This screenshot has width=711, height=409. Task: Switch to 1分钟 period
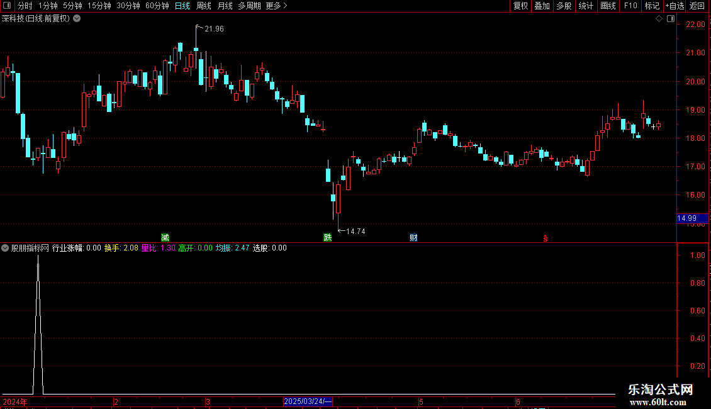pos(48,6)
